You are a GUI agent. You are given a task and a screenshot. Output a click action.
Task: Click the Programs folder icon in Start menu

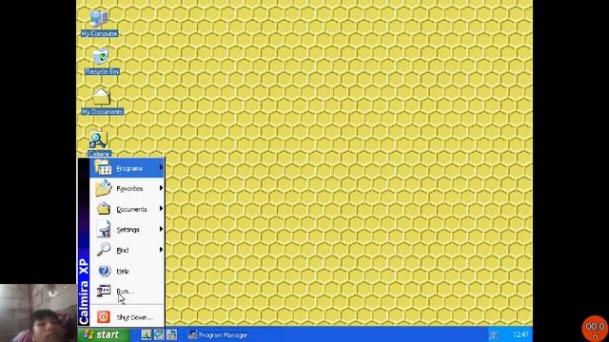[103, 168]
